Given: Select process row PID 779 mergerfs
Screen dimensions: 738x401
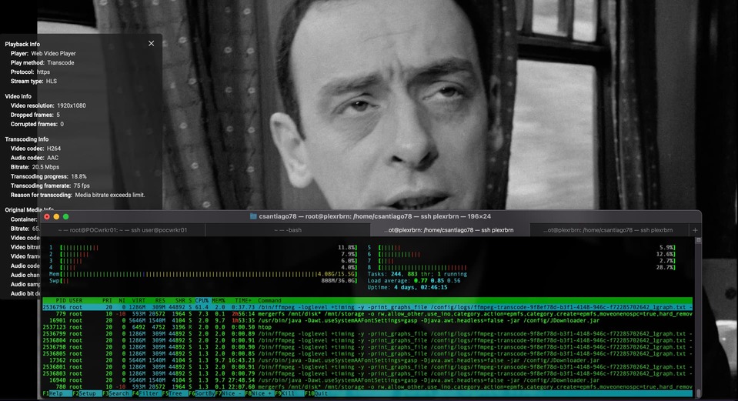Looking at the screenshot, I should [367, 313].
